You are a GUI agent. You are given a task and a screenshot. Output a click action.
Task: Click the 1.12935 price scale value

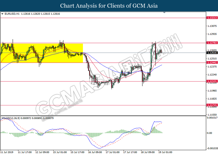(x=212, y=34)
